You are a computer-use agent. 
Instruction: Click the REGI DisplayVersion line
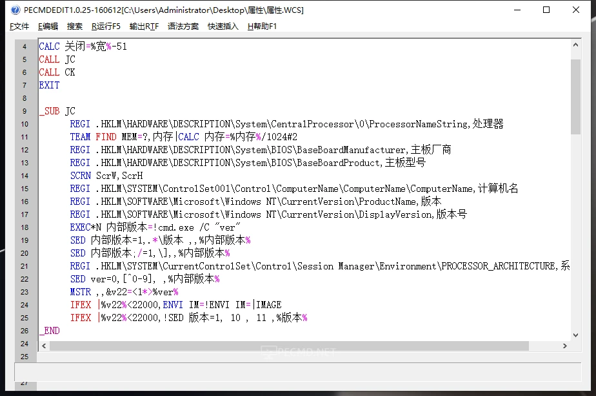(x=268, y=214)
